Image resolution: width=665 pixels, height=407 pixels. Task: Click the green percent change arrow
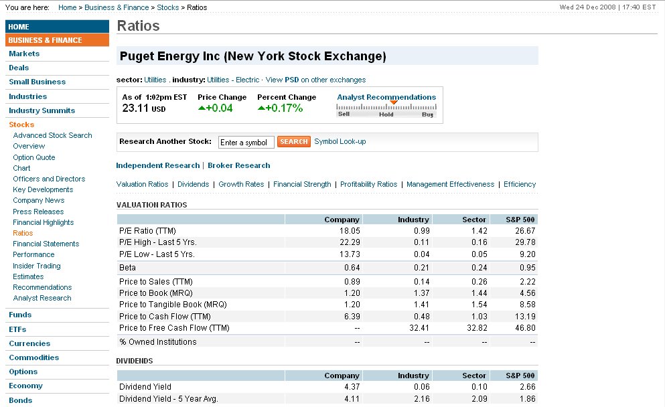click(x=261, y=108)
